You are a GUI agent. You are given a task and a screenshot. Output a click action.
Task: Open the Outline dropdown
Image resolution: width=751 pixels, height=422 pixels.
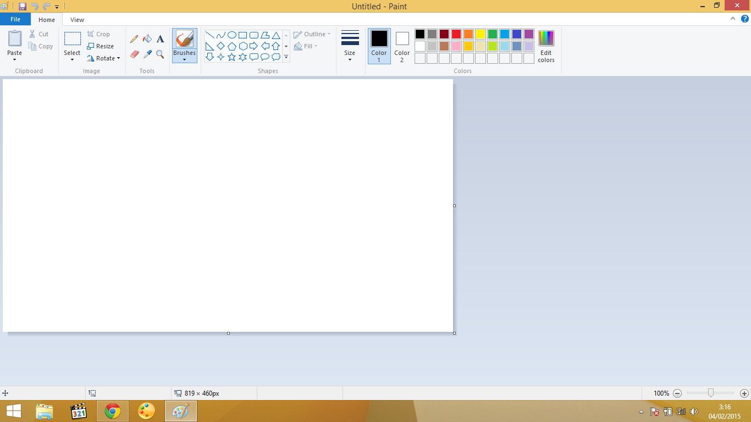(x=311, y=34)
